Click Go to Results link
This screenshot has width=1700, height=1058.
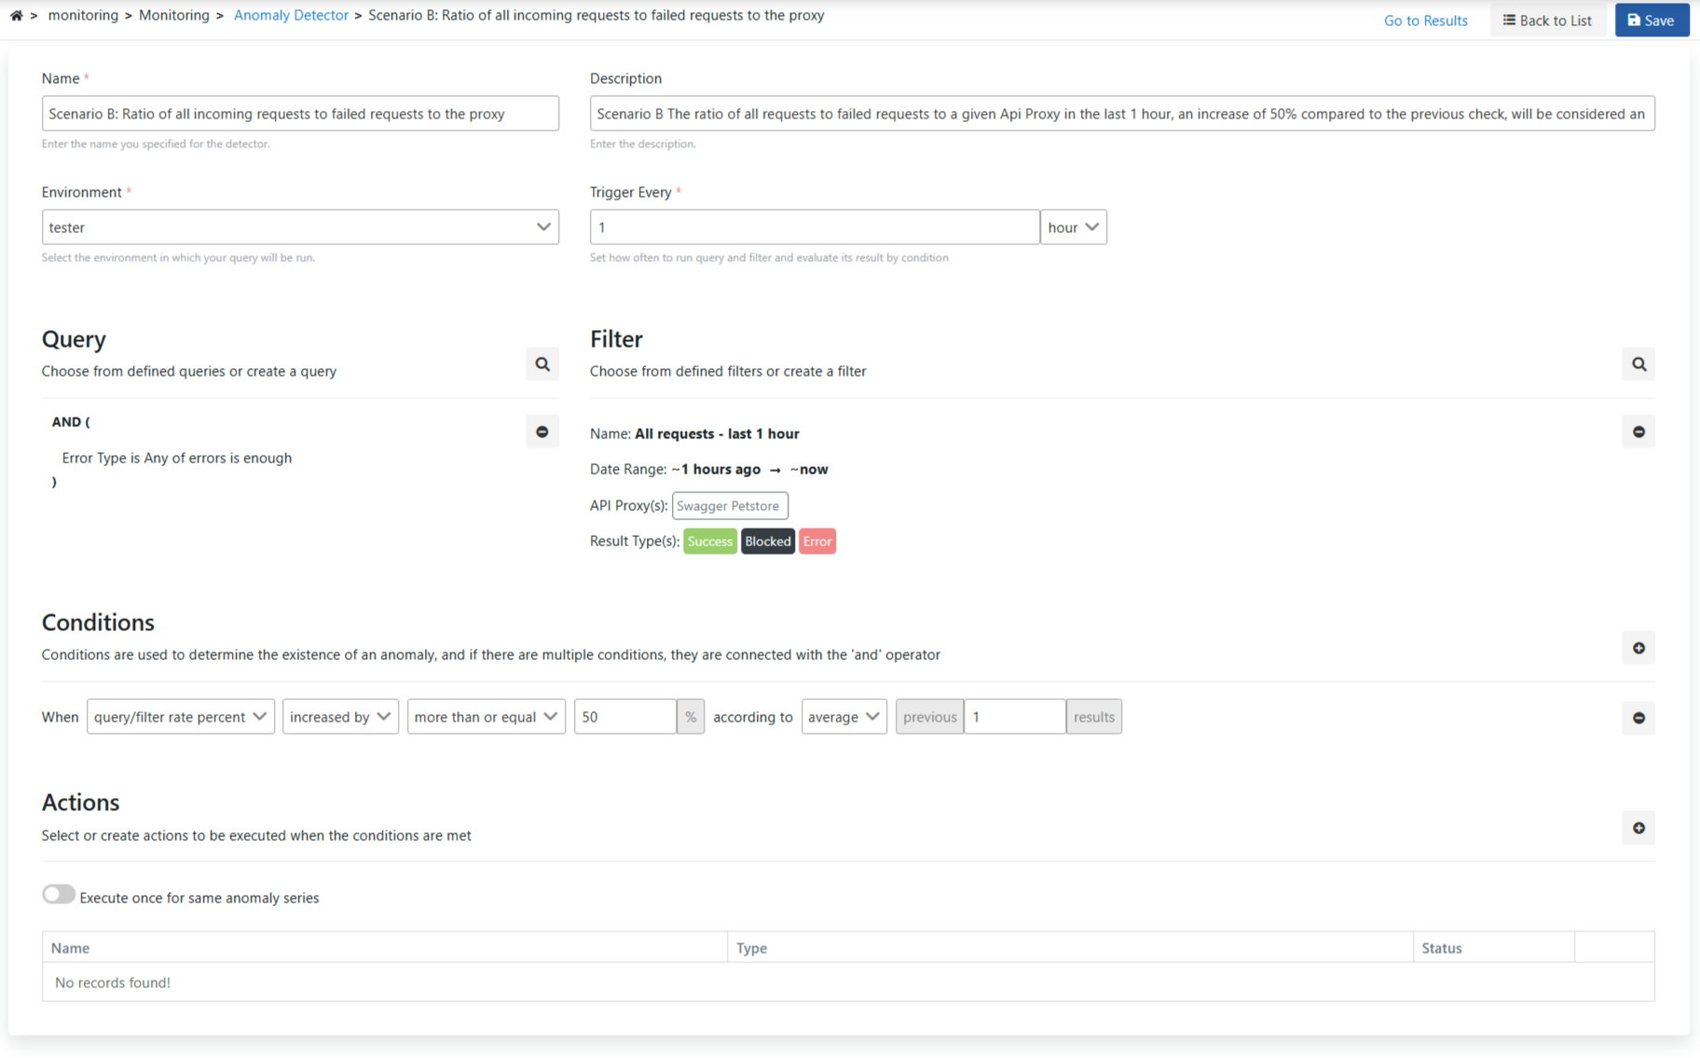coord(1425,21)
